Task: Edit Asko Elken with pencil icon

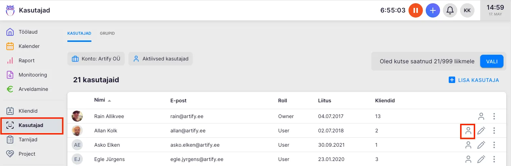Action: coord(481,145)
